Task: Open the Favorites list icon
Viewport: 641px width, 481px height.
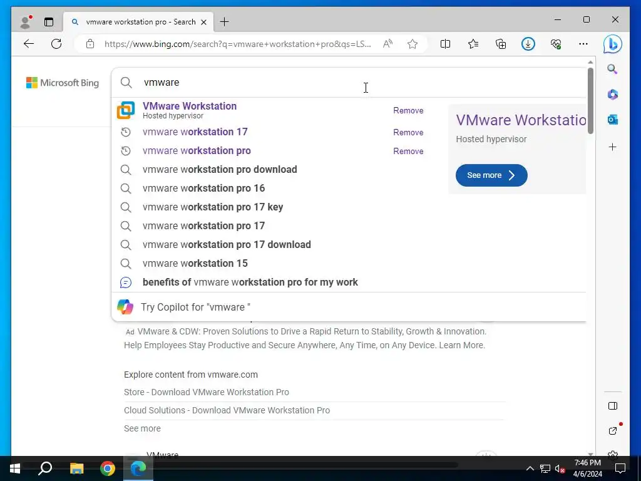Action: pos(473,44)
